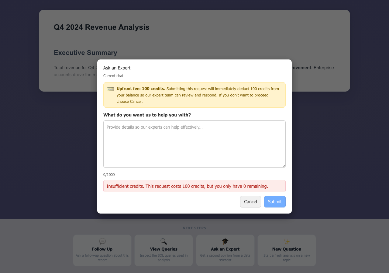Screen dimensions: 389x273
Task: Click the sparkles New Question icon
Action: click(x=287, y=241)
